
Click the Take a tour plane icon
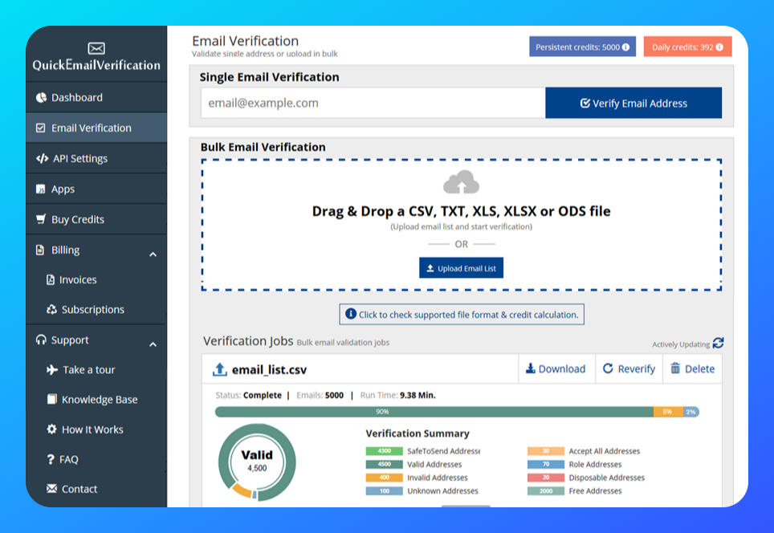coord(53,369)
